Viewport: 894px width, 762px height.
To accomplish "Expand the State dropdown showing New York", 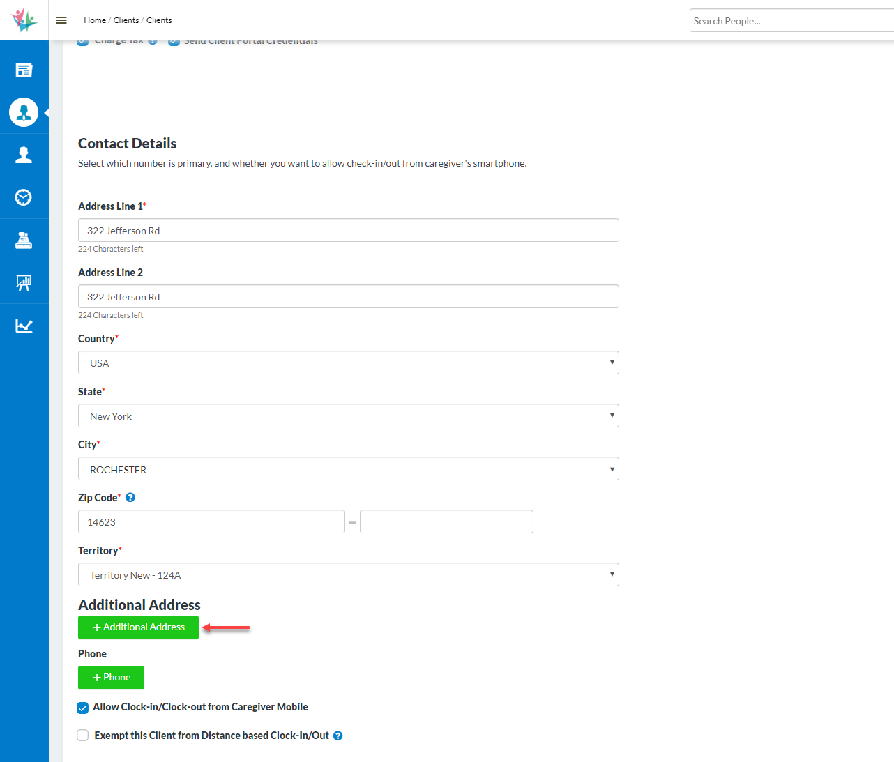I will [x=348, y=416].
